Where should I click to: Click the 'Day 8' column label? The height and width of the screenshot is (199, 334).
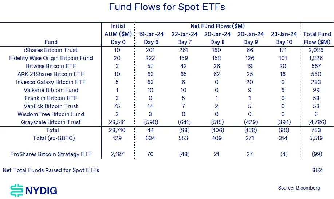(x=217, y=42)
